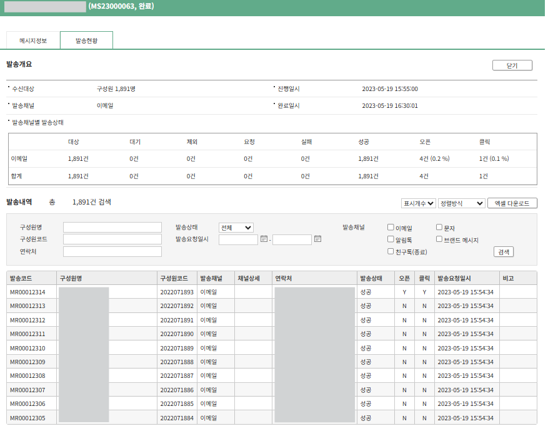Focus the 구성원명 input field
The height and width of the screenshot is (429, 548).
pos(112,228)
